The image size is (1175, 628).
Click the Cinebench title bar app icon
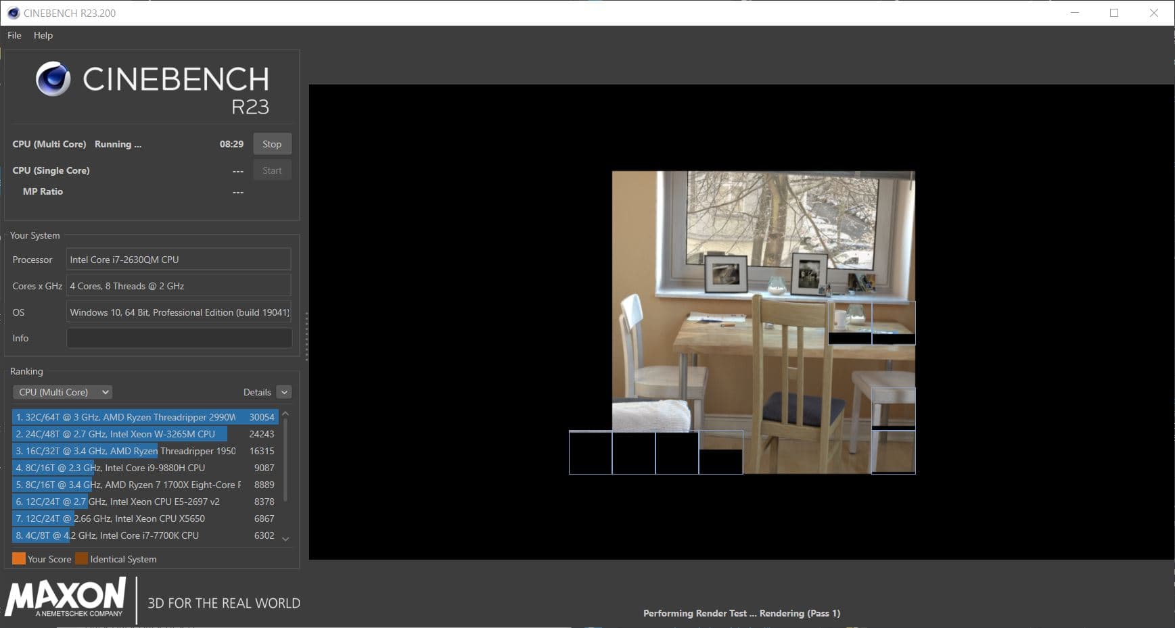(x=13, y=13)
